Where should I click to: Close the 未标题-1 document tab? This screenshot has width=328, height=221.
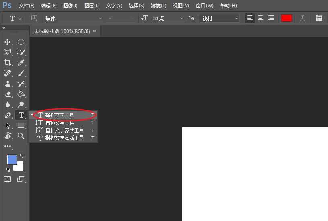pos(95,31)
